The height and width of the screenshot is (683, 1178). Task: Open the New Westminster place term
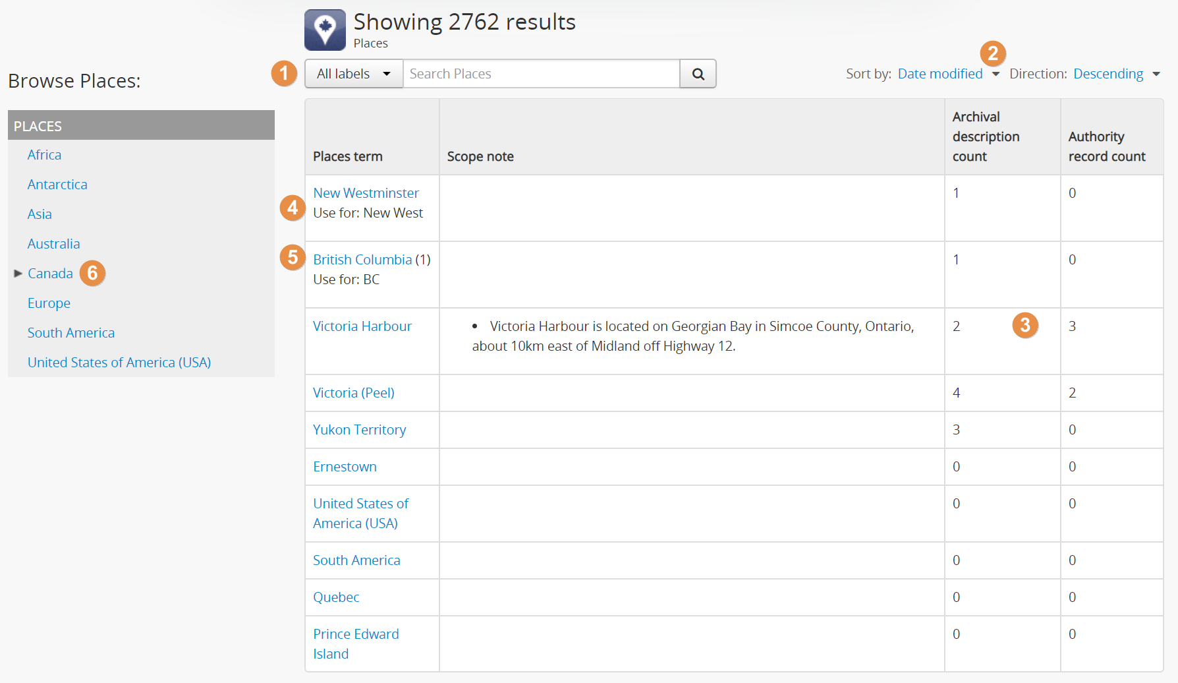[x=366, y=193]
